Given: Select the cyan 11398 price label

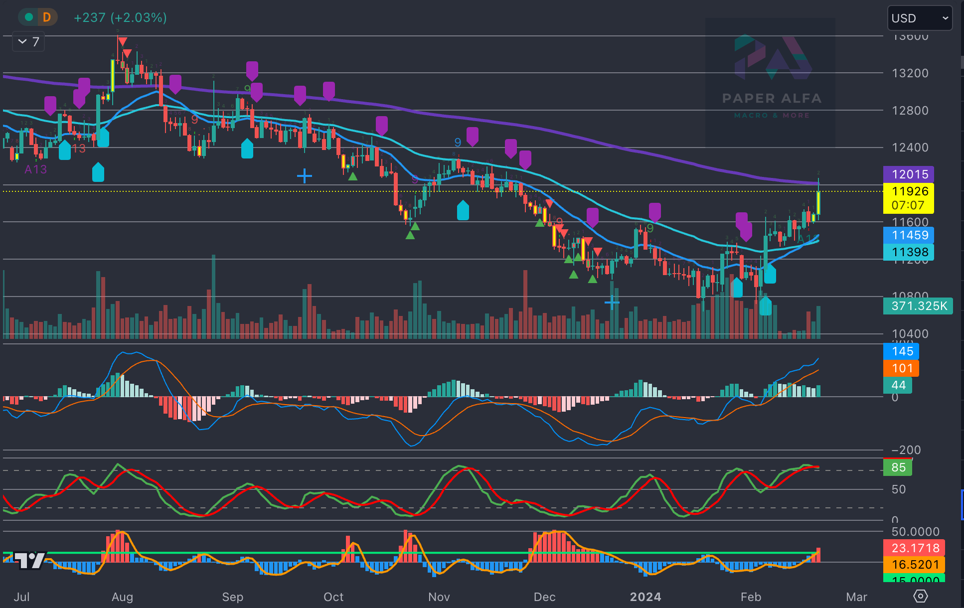Looking at the screenshot, I should click(908, 252).
